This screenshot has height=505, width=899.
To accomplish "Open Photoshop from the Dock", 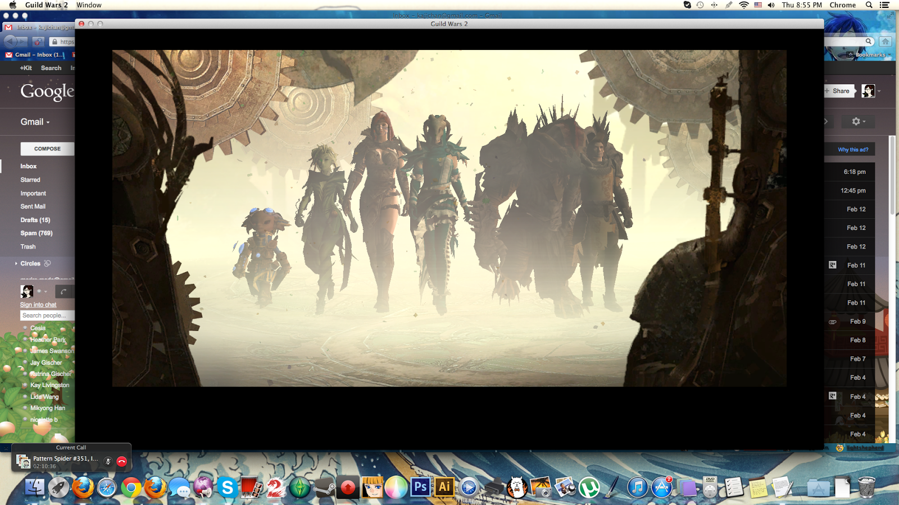I will click(420, 487).
